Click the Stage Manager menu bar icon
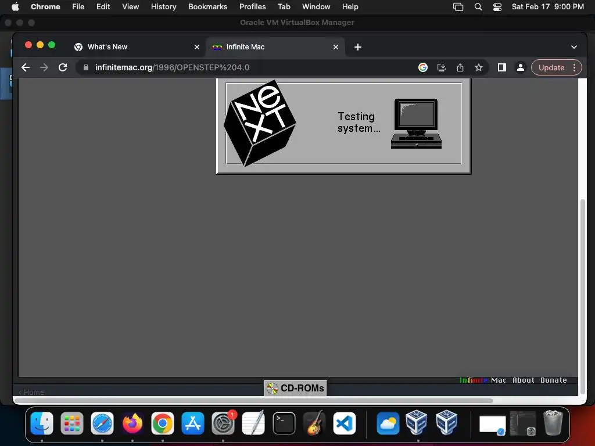This screenshot has width=595, height=446. [x=458, y=7]
